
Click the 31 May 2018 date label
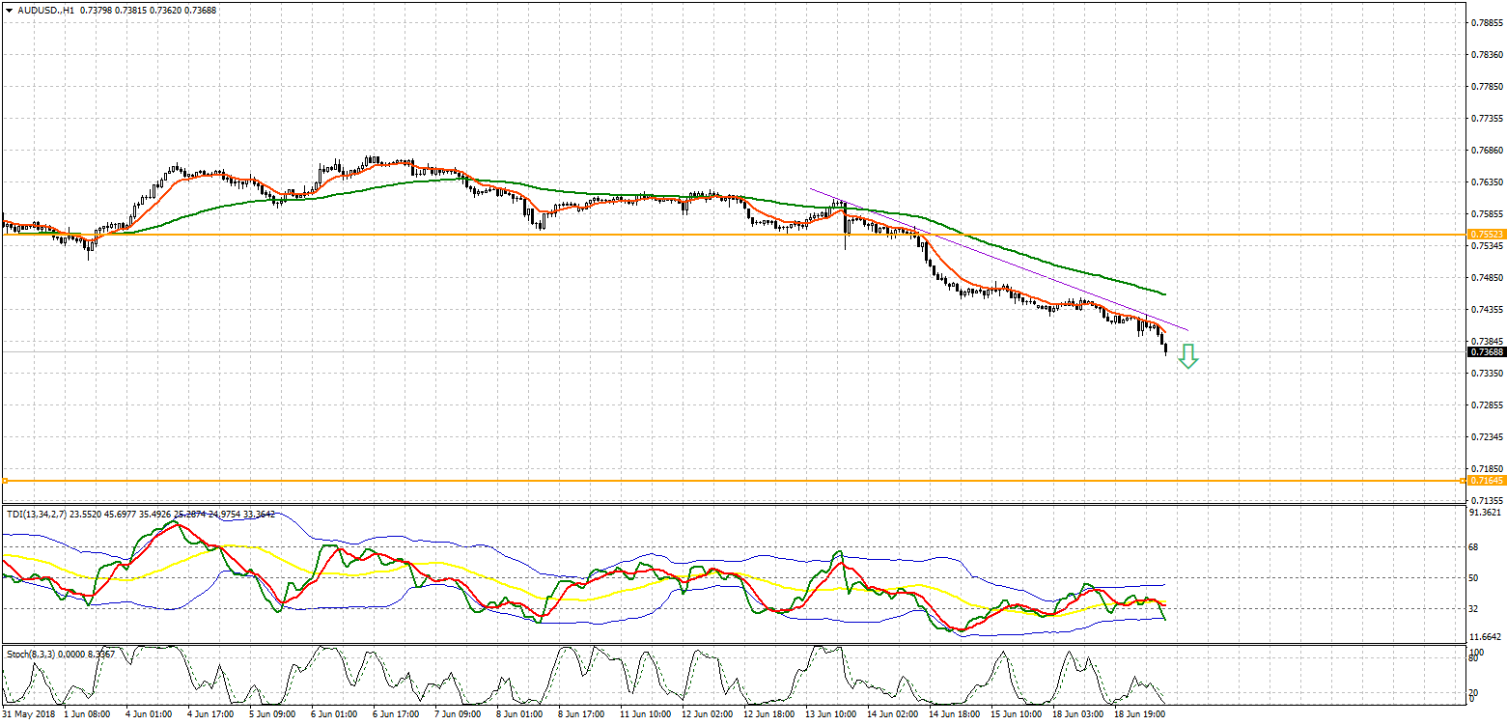27,714
